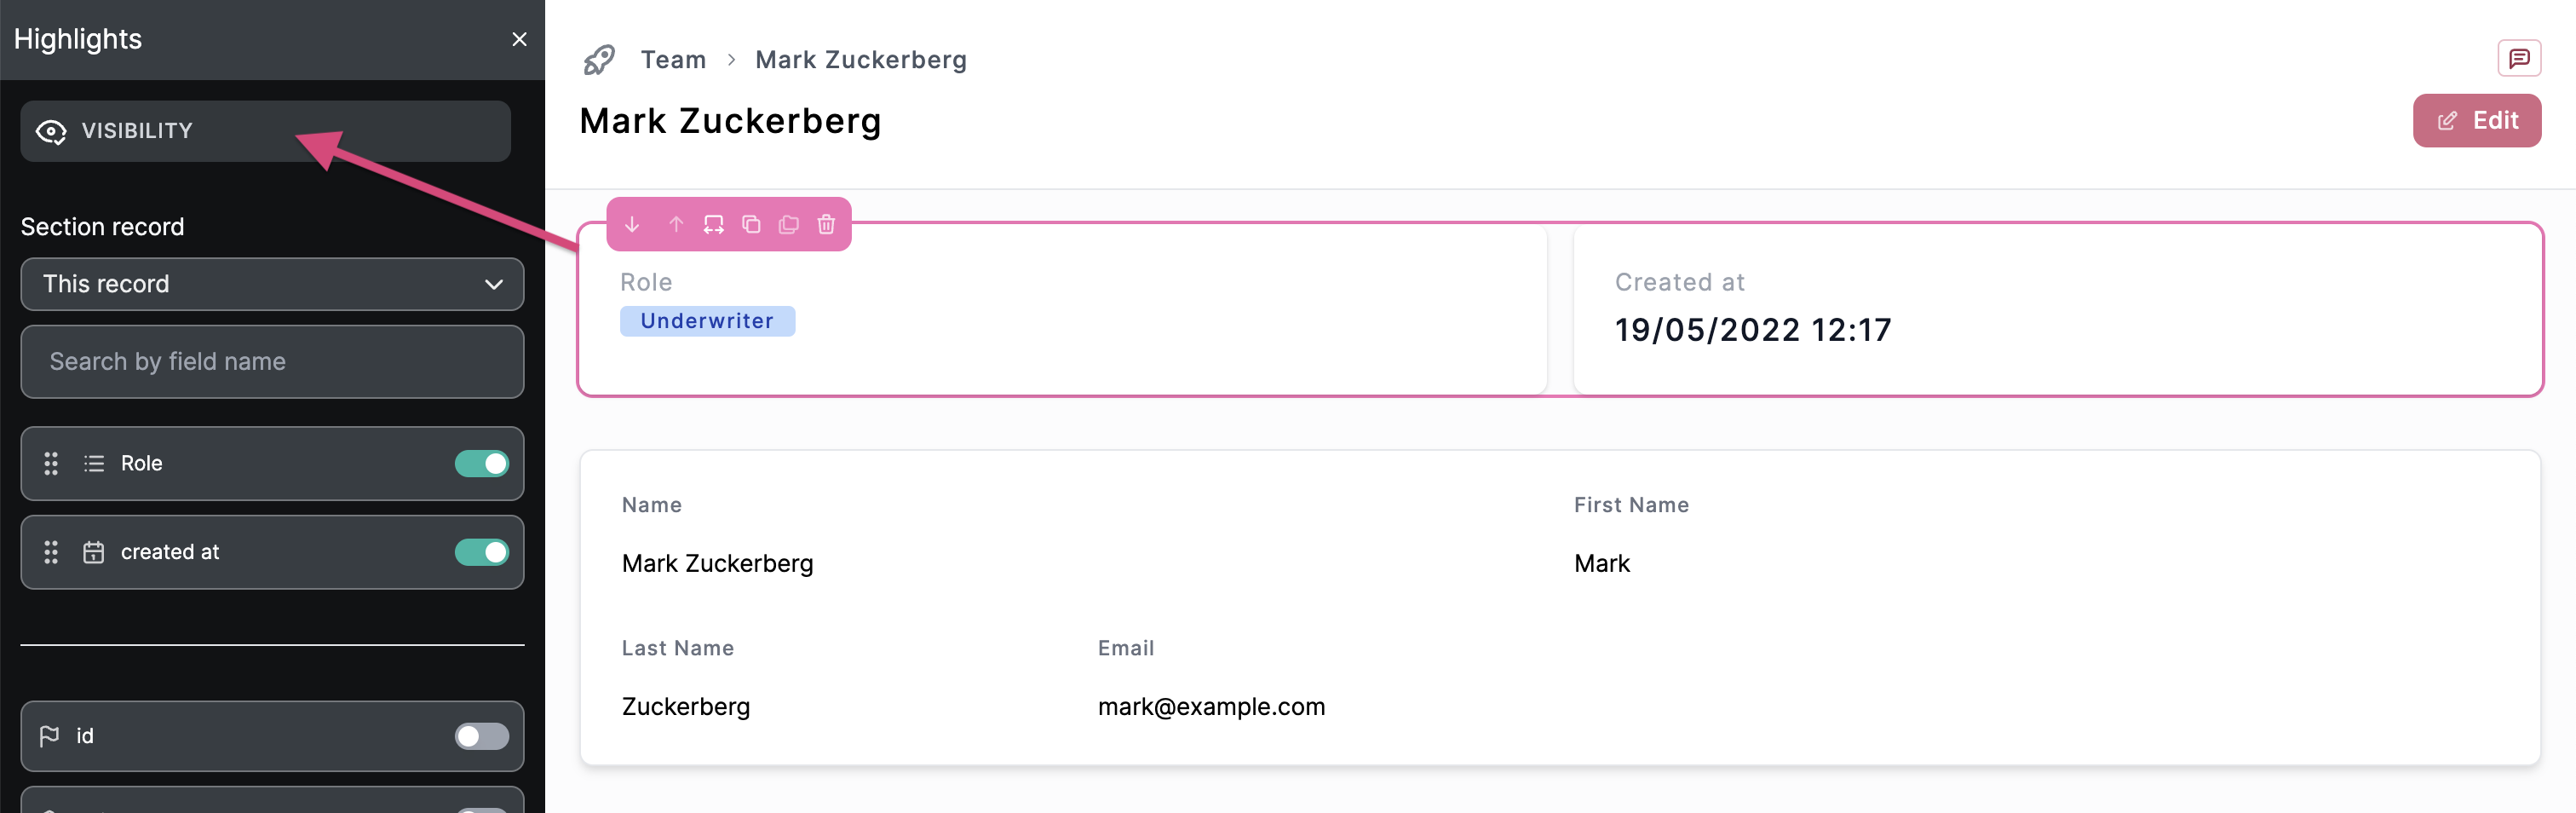Image resolution: width=2576 pixels, height=813 pixels.
Task: Click the copy-to-folder icon in section toolbar
Action: [x=788, y=224]
